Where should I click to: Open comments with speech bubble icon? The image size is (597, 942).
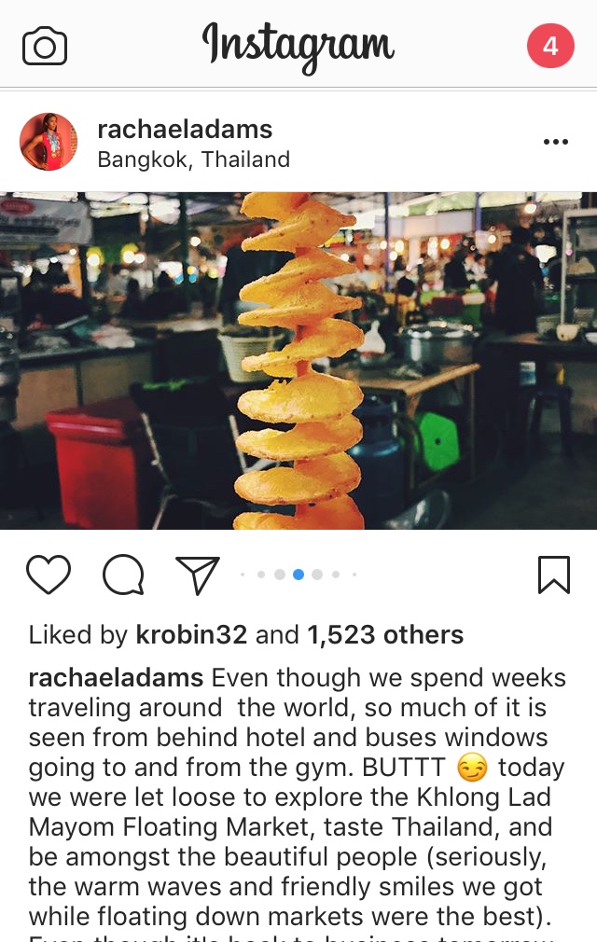(x=123, y=575)
